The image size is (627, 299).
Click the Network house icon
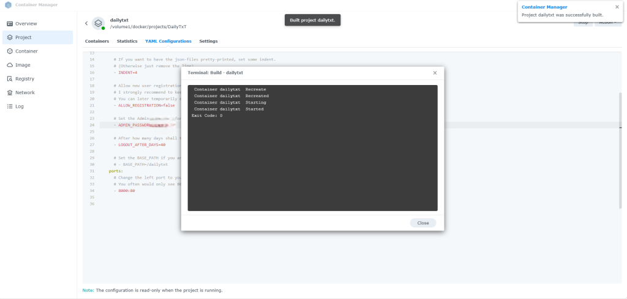(10, 92)
